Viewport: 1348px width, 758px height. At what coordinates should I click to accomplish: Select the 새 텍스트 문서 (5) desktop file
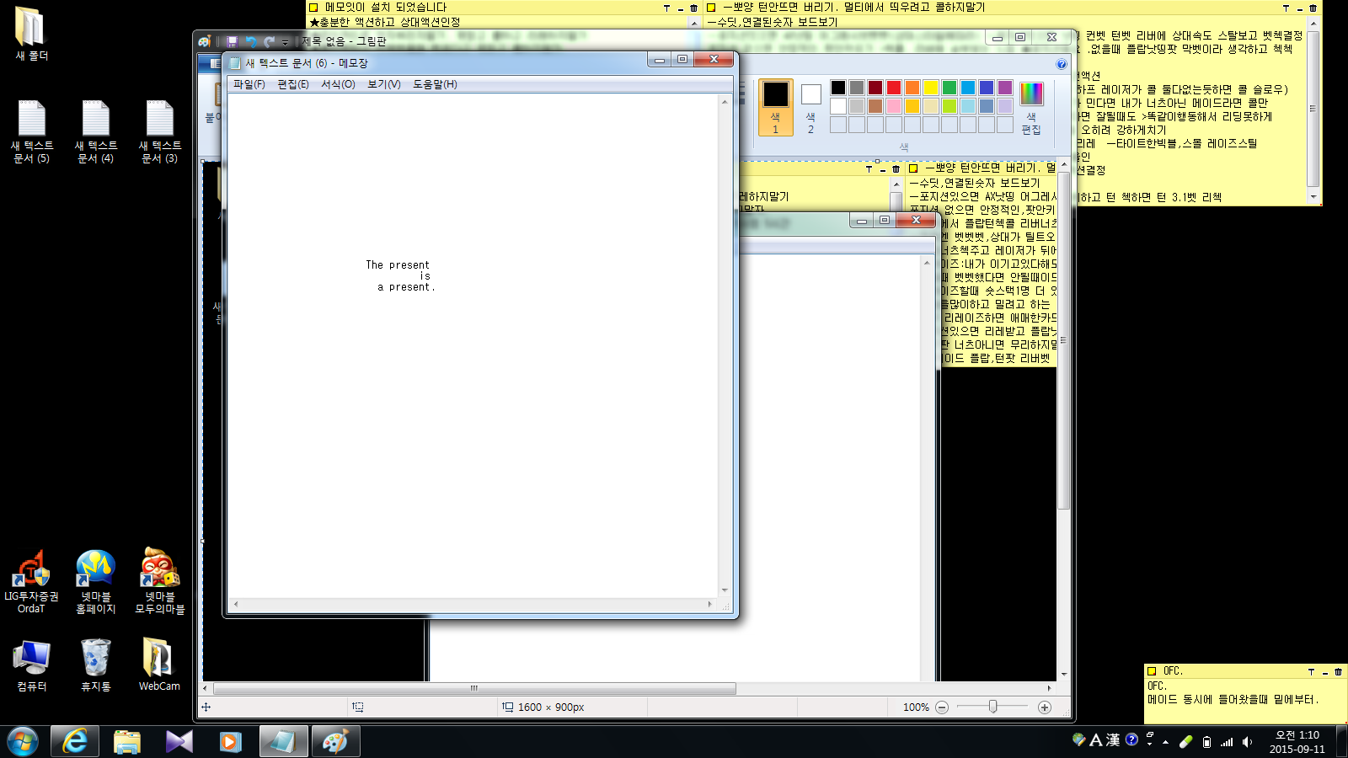coord(32,131)
